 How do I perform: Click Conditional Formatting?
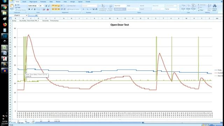pyautogui.click(x=103, y=8)
